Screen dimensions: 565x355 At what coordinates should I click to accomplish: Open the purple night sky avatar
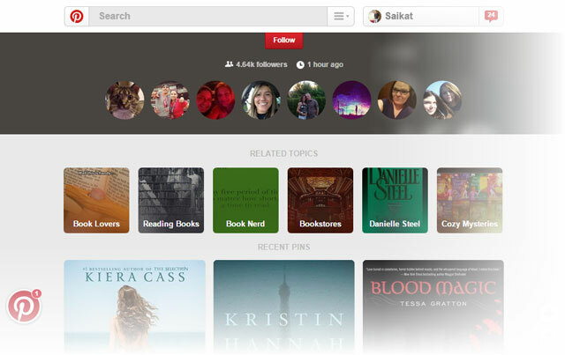coord(351,100)
